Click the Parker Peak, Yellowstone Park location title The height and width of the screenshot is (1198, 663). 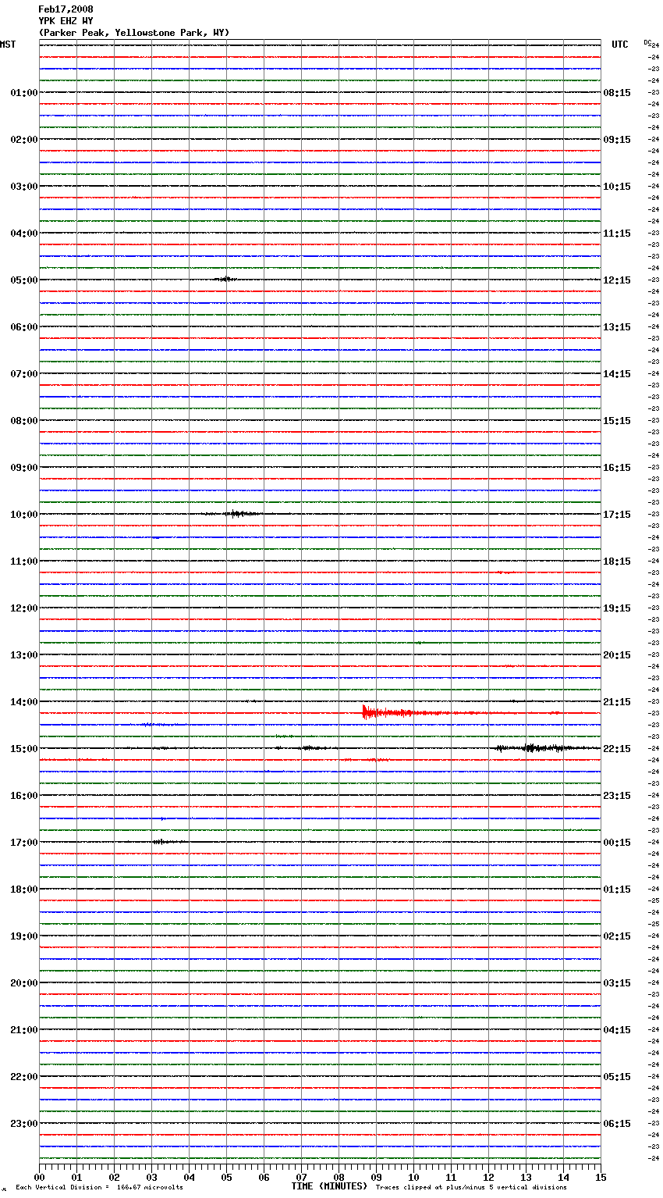(x=134, y=33)
